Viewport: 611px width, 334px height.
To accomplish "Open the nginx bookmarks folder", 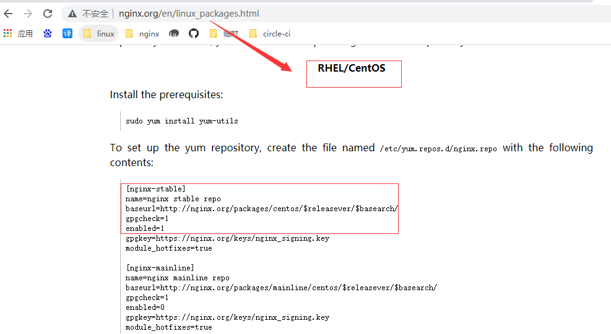I will (x=142, y=34).
